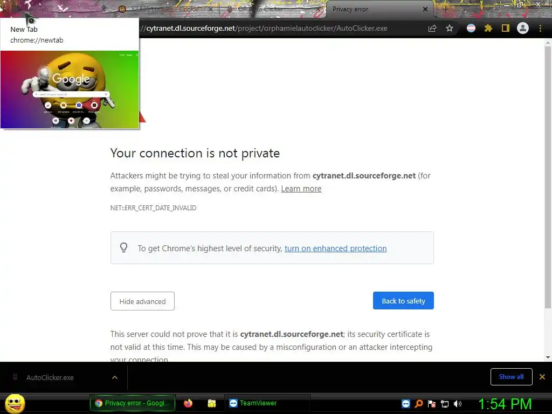The width and height of the screenshot is (552, 414).
Task: Click the page scrollbar up arrow
Action: pyautogui.click(x=548, y=43)
